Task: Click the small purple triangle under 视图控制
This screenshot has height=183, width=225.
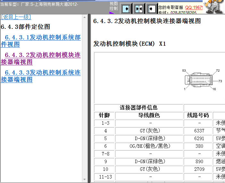Action: [x=112, y=13]
